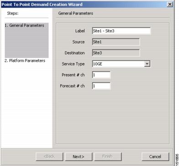Click the Service Type label

(73, 64)
